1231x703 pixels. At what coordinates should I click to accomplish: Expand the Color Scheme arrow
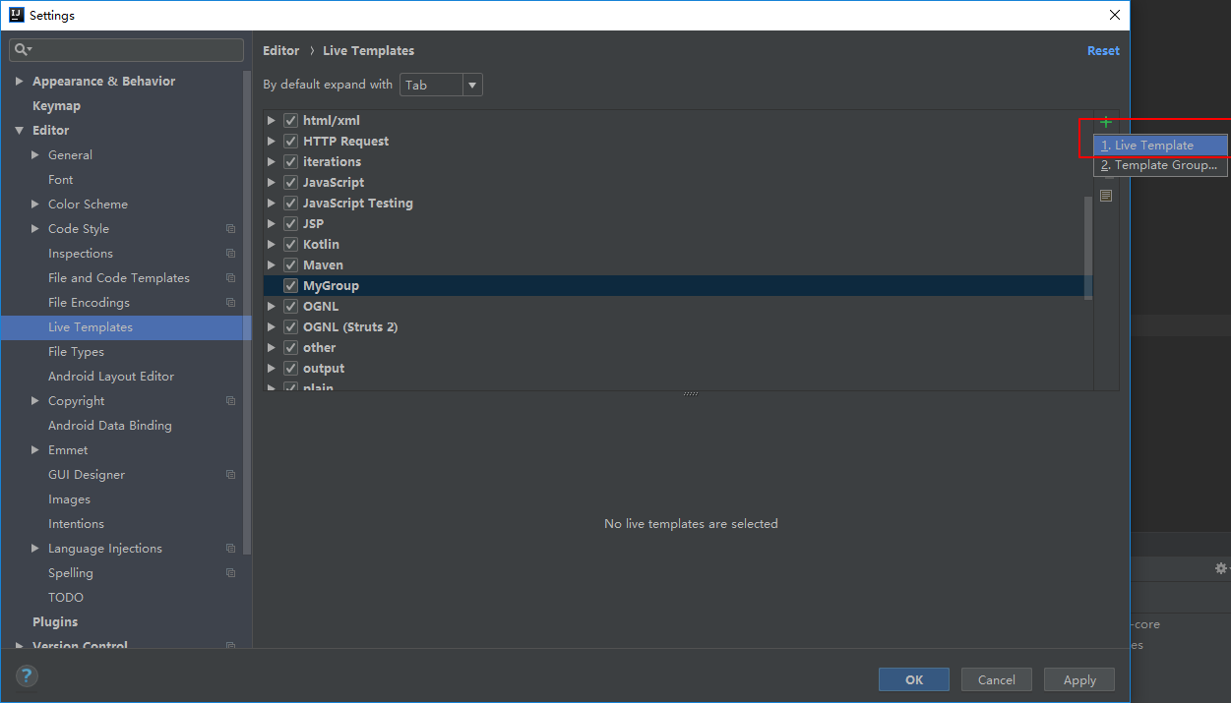[35, 205]
